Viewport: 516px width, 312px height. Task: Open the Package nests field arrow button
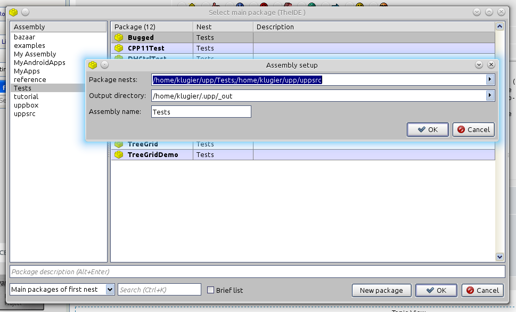[490, 80]
